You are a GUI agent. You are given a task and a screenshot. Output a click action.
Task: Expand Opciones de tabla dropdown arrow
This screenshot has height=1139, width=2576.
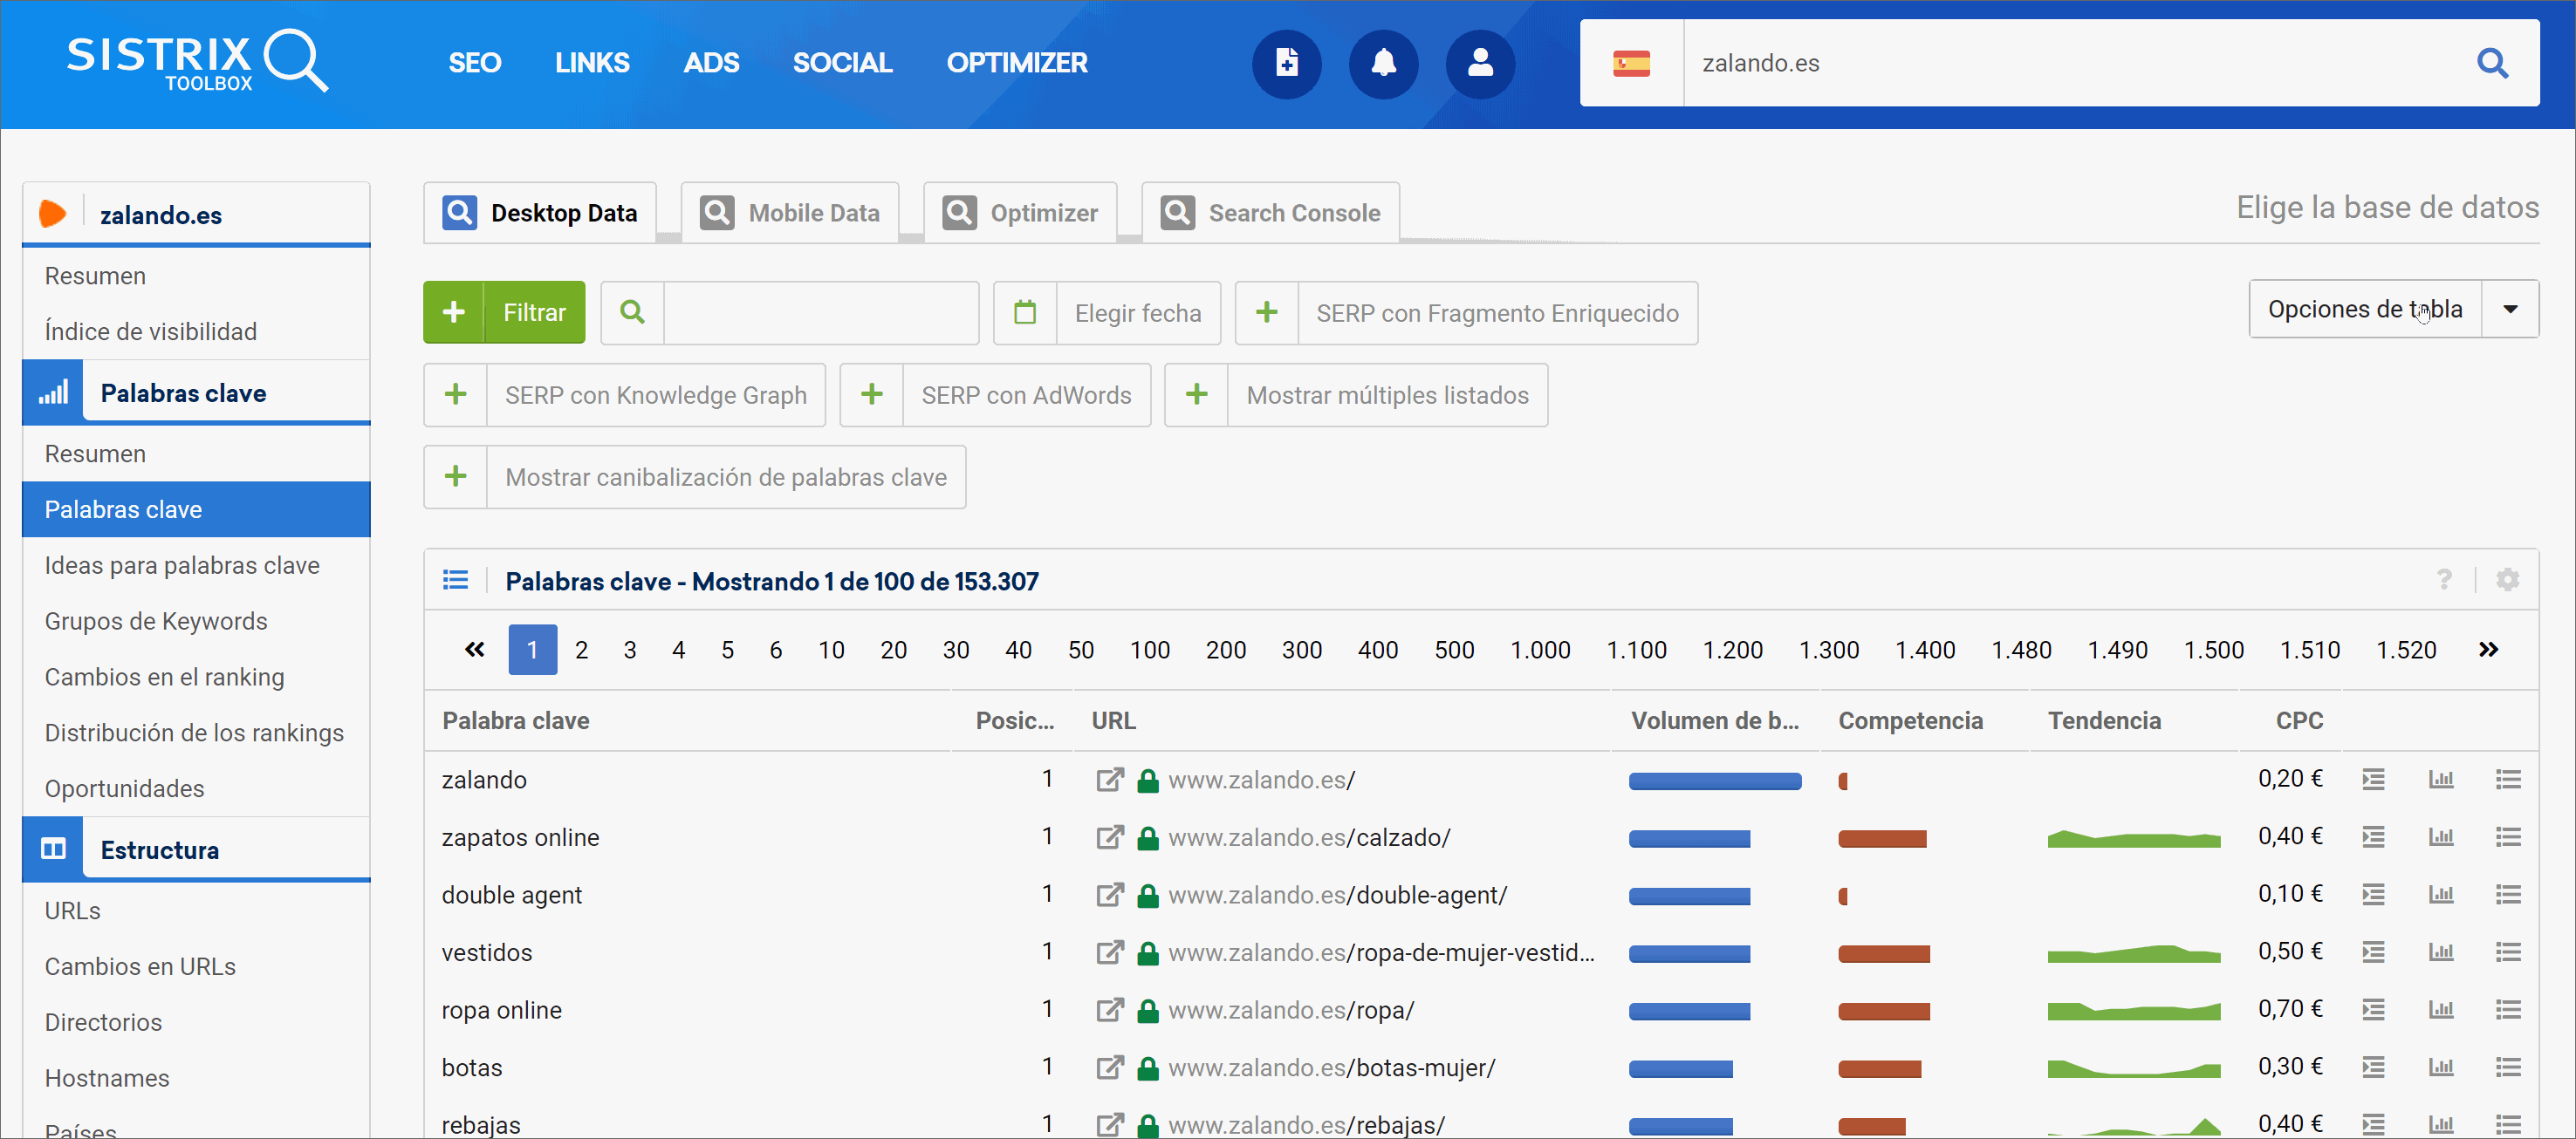2510,309
